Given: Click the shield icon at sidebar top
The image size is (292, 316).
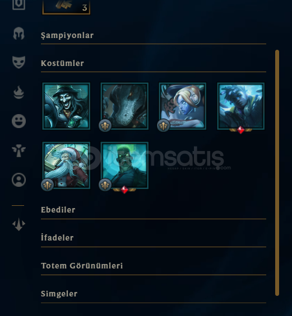Looking at the screenshot, I should [x=18, y=4].
